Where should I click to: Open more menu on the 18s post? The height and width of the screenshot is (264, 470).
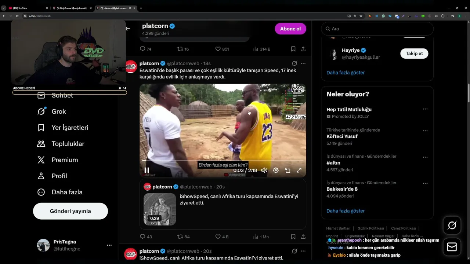tap(303, 63)
